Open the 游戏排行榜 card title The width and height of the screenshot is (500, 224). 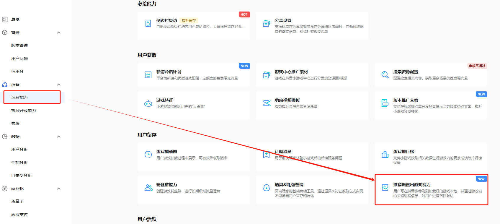404,152
